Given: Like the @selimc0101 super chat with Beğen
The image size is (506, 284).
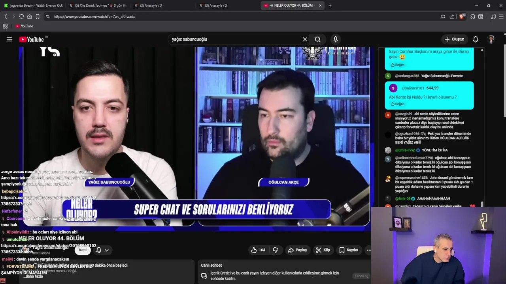Looking at the screenshot, I should [x=397, y=104].
